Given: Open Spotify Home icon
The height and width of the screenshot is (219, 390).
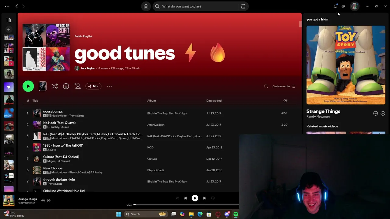Looking at the screenshot, I should [x=146, y=6].
